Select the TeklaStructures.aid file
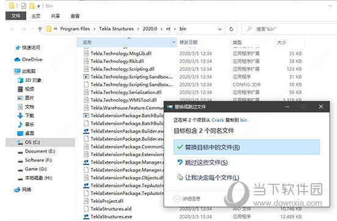 111,209
